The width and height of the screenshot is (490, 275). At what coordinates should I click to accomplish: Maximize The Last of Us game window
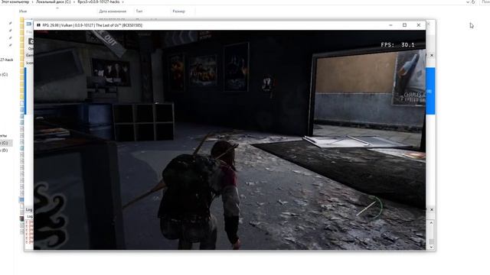(x=404, y=25)
